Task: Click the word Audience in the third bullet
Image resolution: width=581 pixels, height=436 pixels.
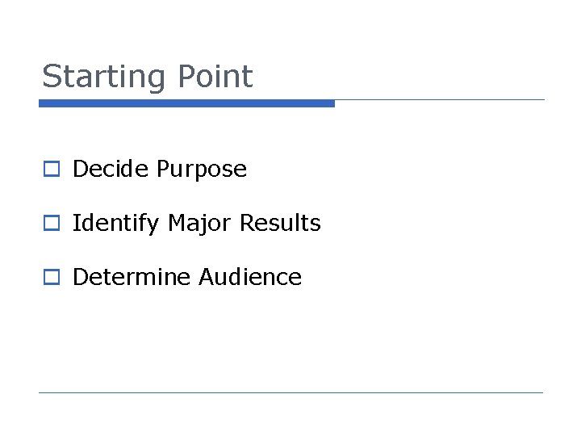Action: coord(250,277)
